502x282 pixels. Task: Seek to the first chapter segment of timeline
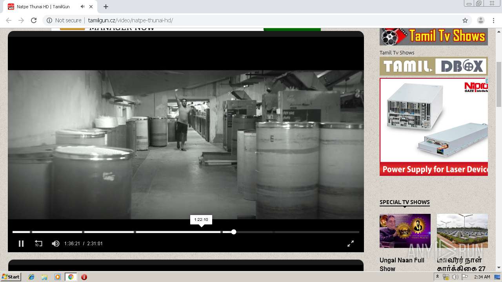(21, 232)
